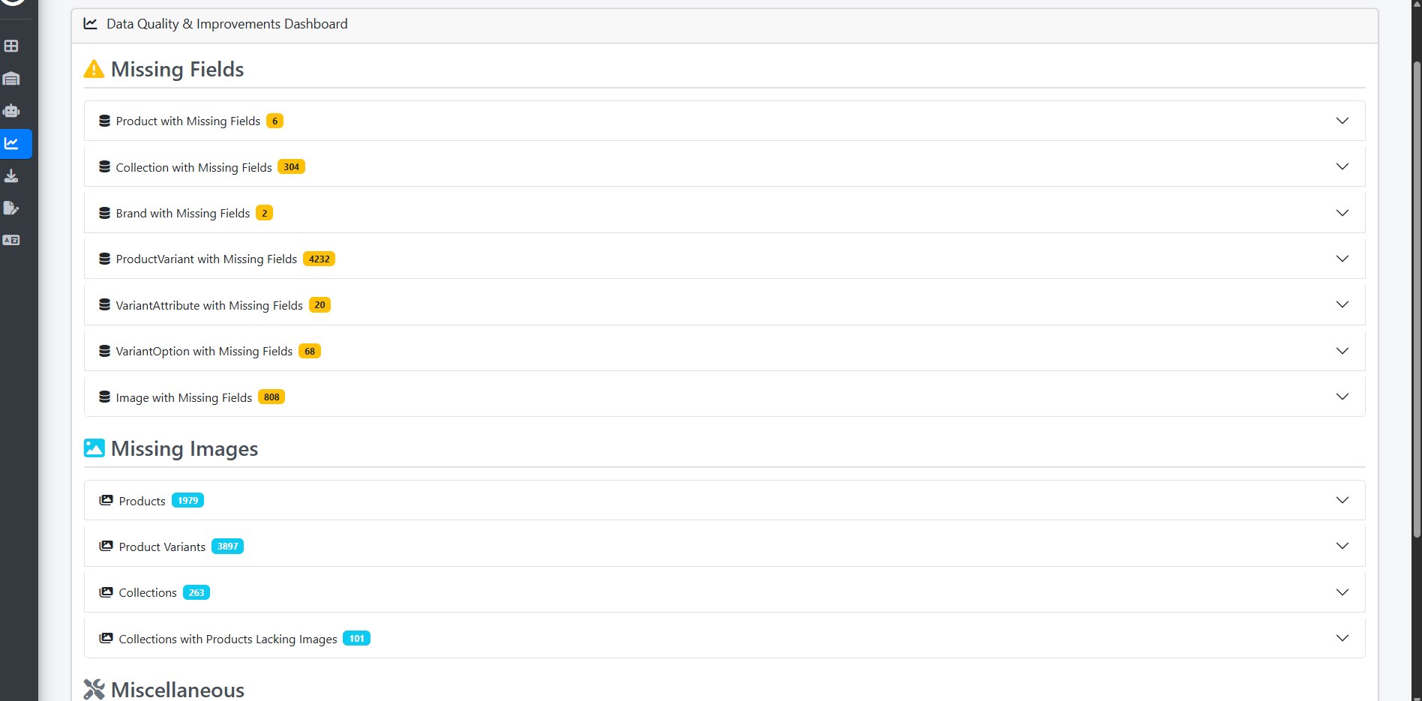Open Collections with Products Lacking Images section

pos(724,638)
